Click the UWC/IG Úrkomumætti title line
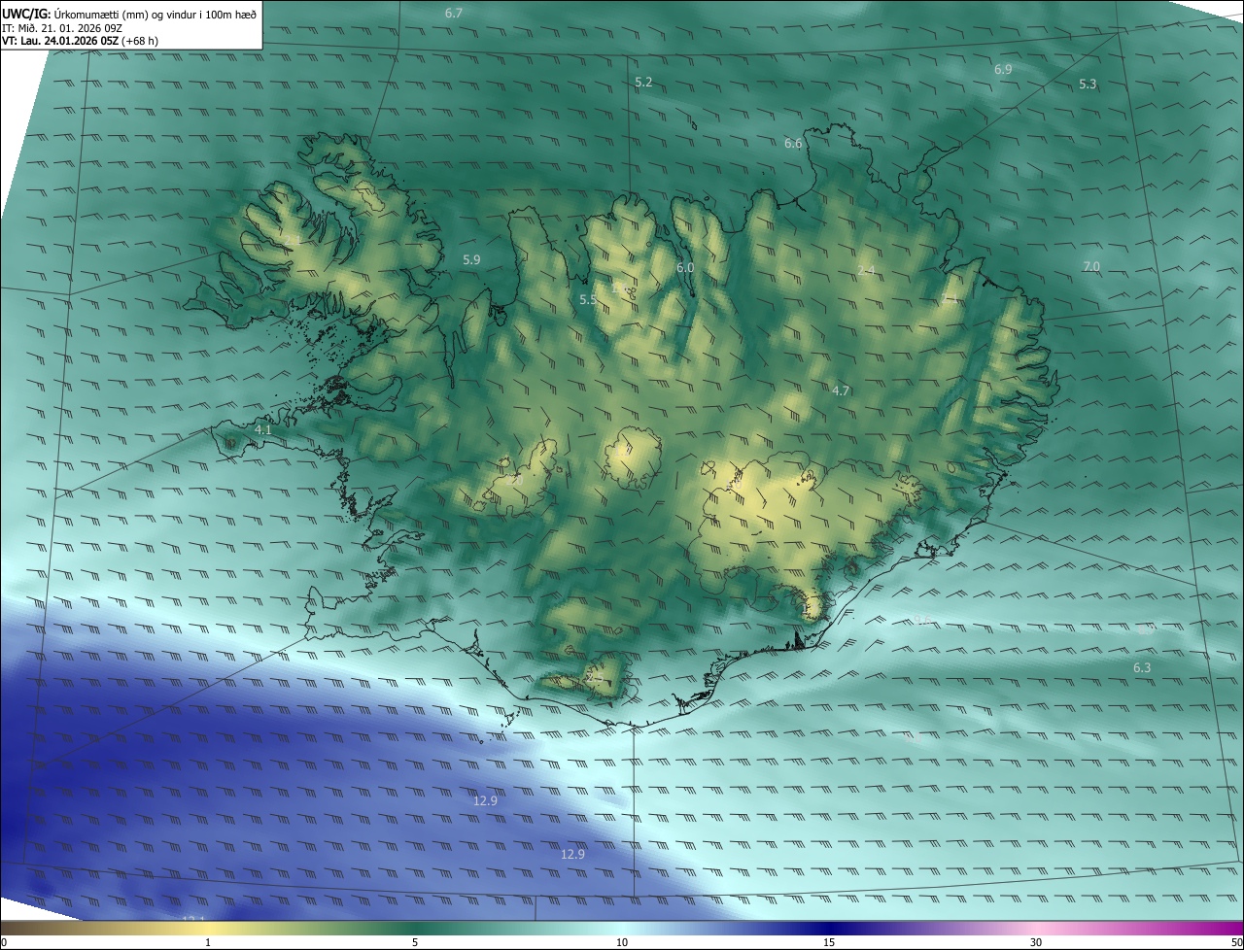Viewport: 1244px width, 950px height. (129, 14)
